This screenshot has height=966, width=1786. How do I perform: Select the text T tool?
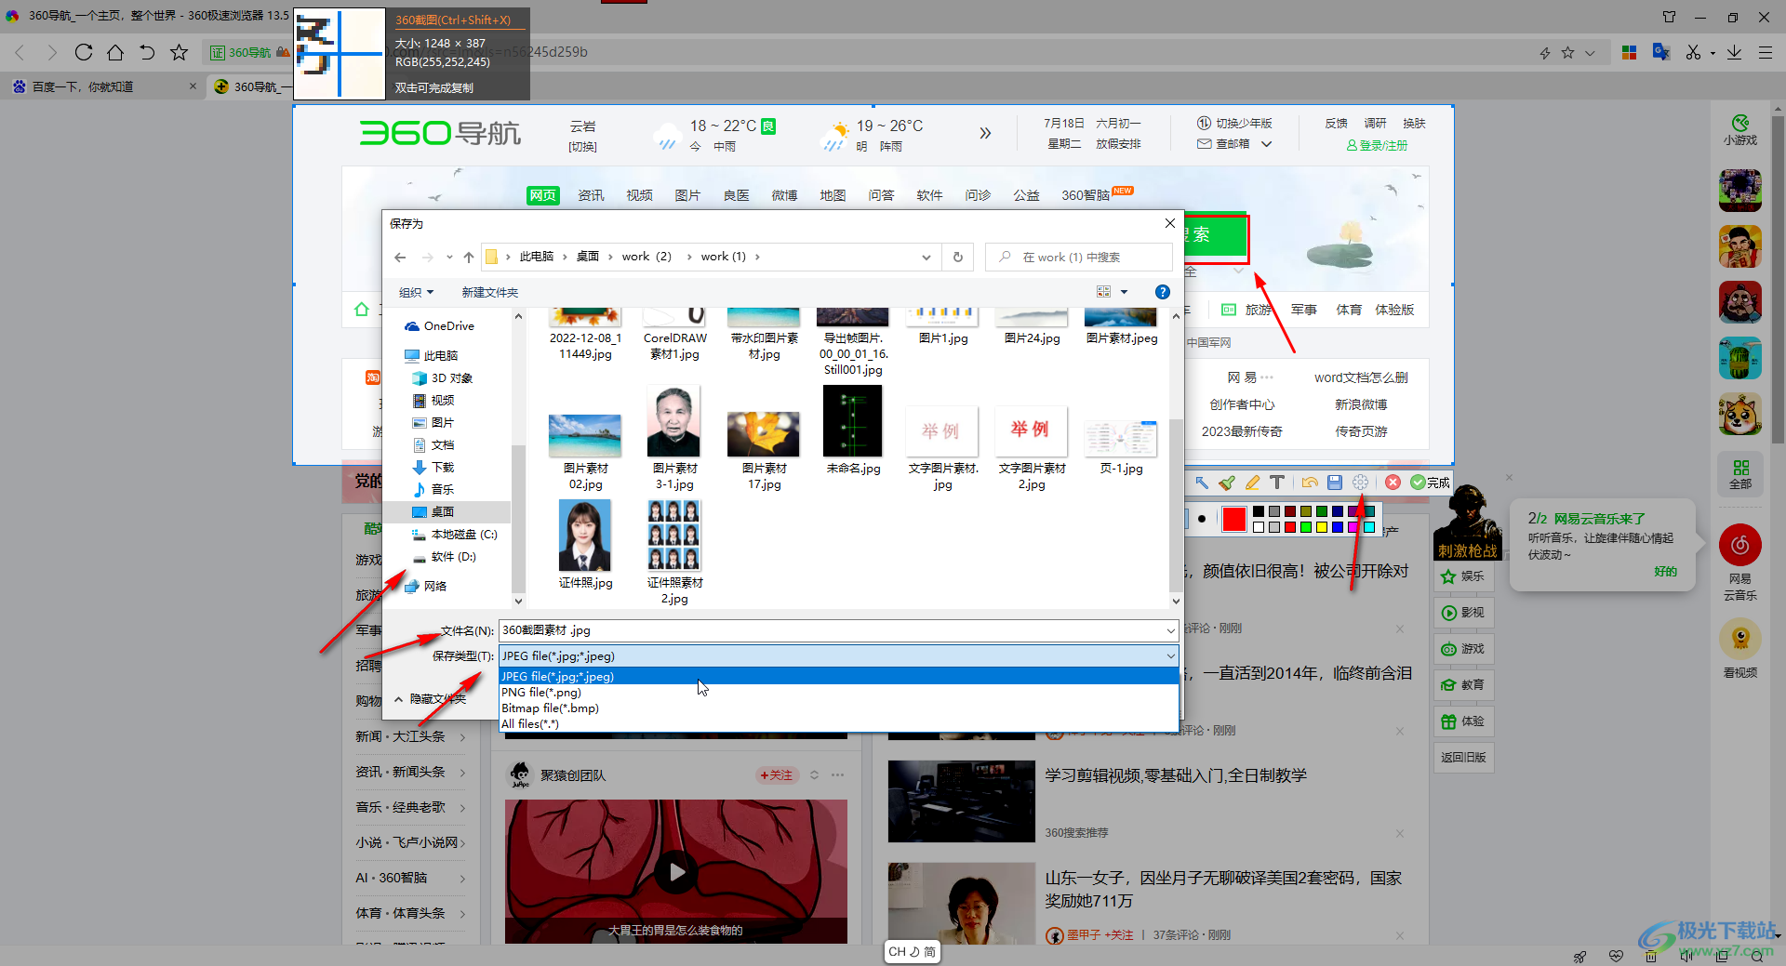click(1277, 482)
